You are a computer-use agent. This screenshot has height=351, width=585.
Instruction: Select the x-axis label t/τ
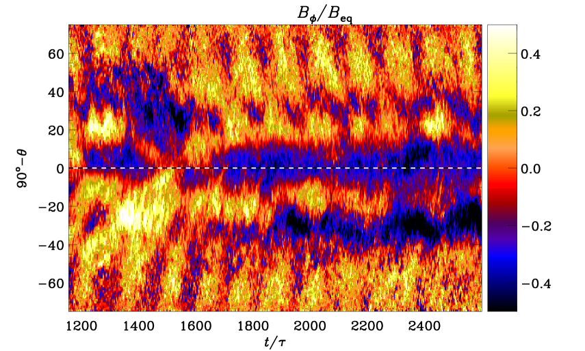coord(275,341)
